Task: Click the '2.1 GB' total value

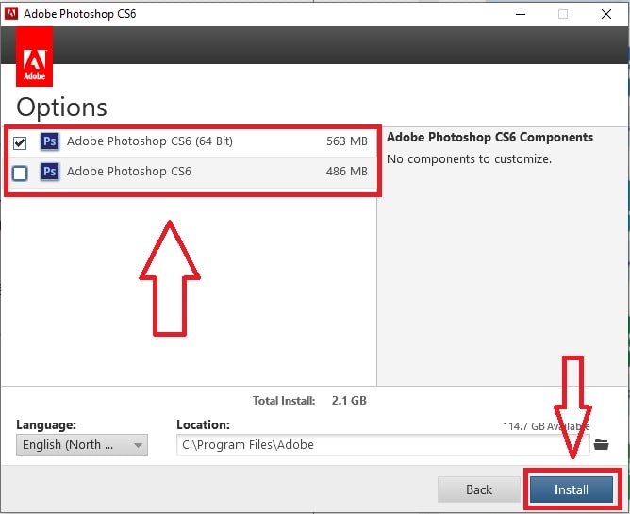Action: (349, 400)
